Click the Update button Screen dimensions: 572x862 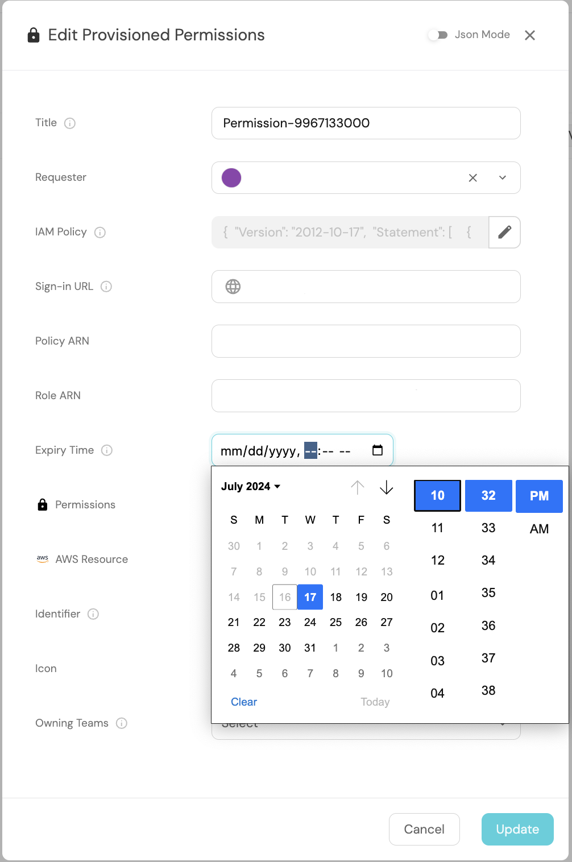tap(517, 829)
